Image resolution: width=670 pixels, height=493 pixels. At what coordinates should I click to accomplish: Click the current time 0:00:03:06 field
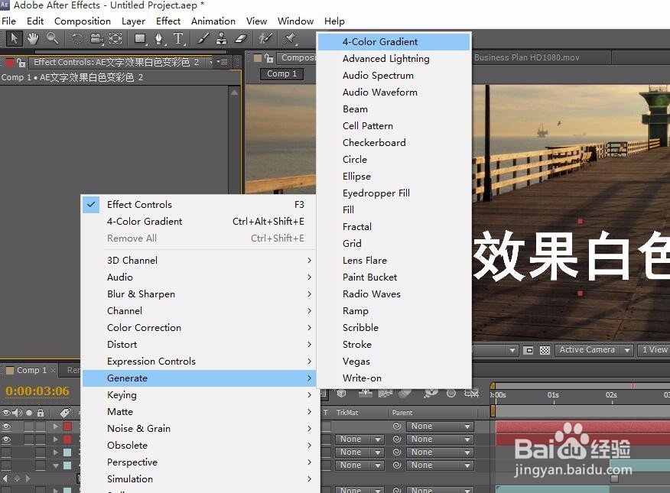click(37, 391)
